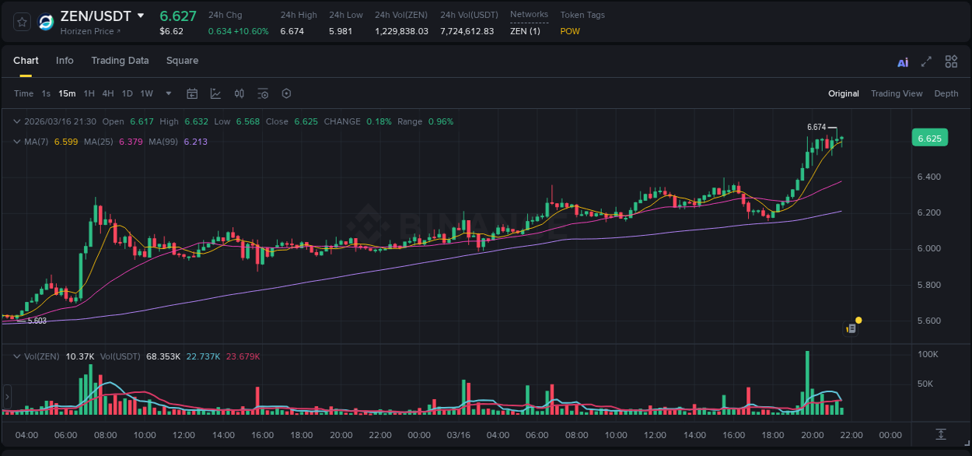This screenshot has width=972, height=456.
Task: Open the grid layout icon
Action: 951,61
